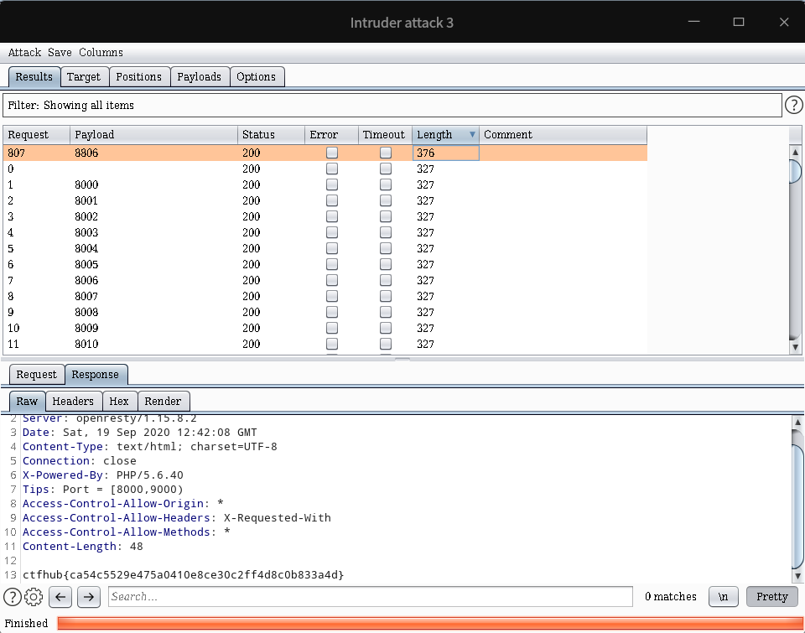805x633 pixels.
Task: Switch to the Results tab
Action: pyautogui.click(x=34, y=77)
